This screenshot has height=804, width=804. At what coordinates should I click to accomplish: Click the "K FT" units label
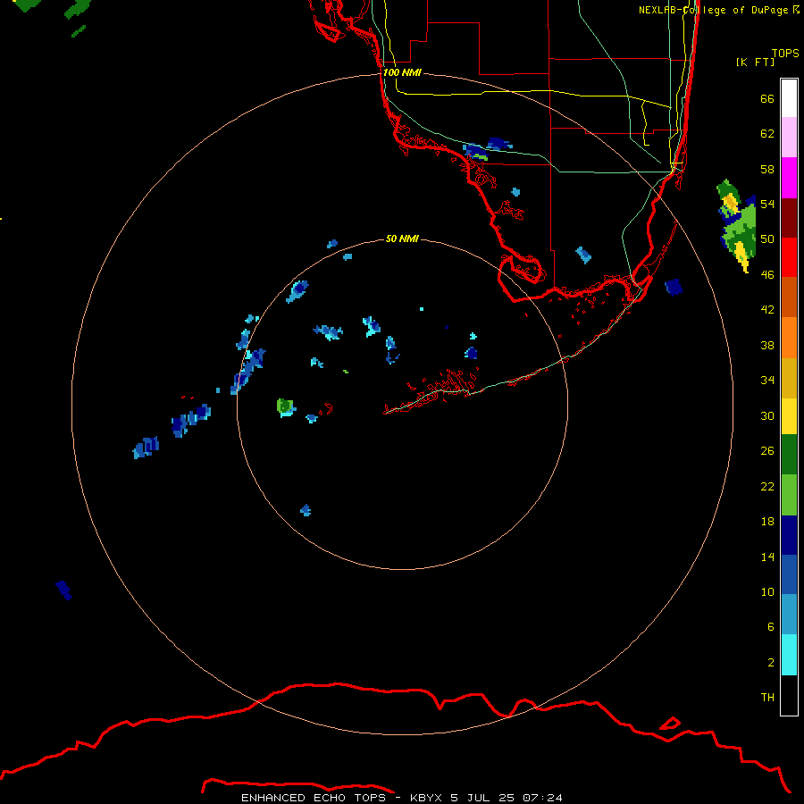tap(755, 63)
